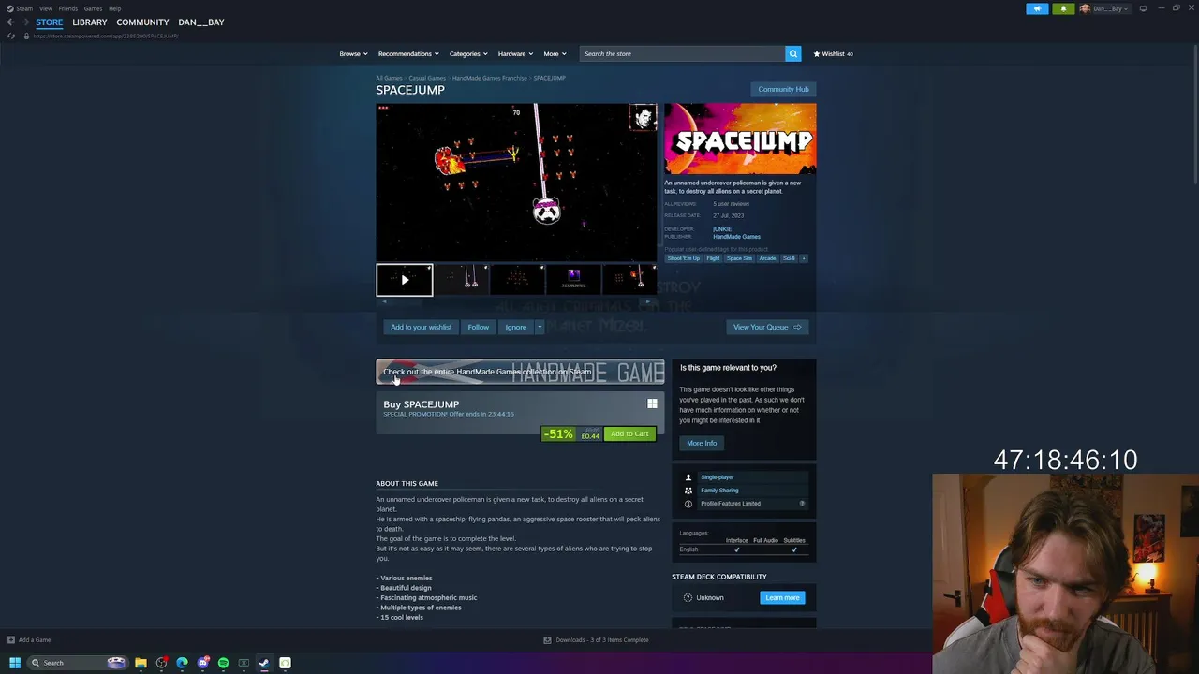This screenshot has width=1199, height=674.
Task: Click the Add a Game plus icon
Action: tap(11, 640)
